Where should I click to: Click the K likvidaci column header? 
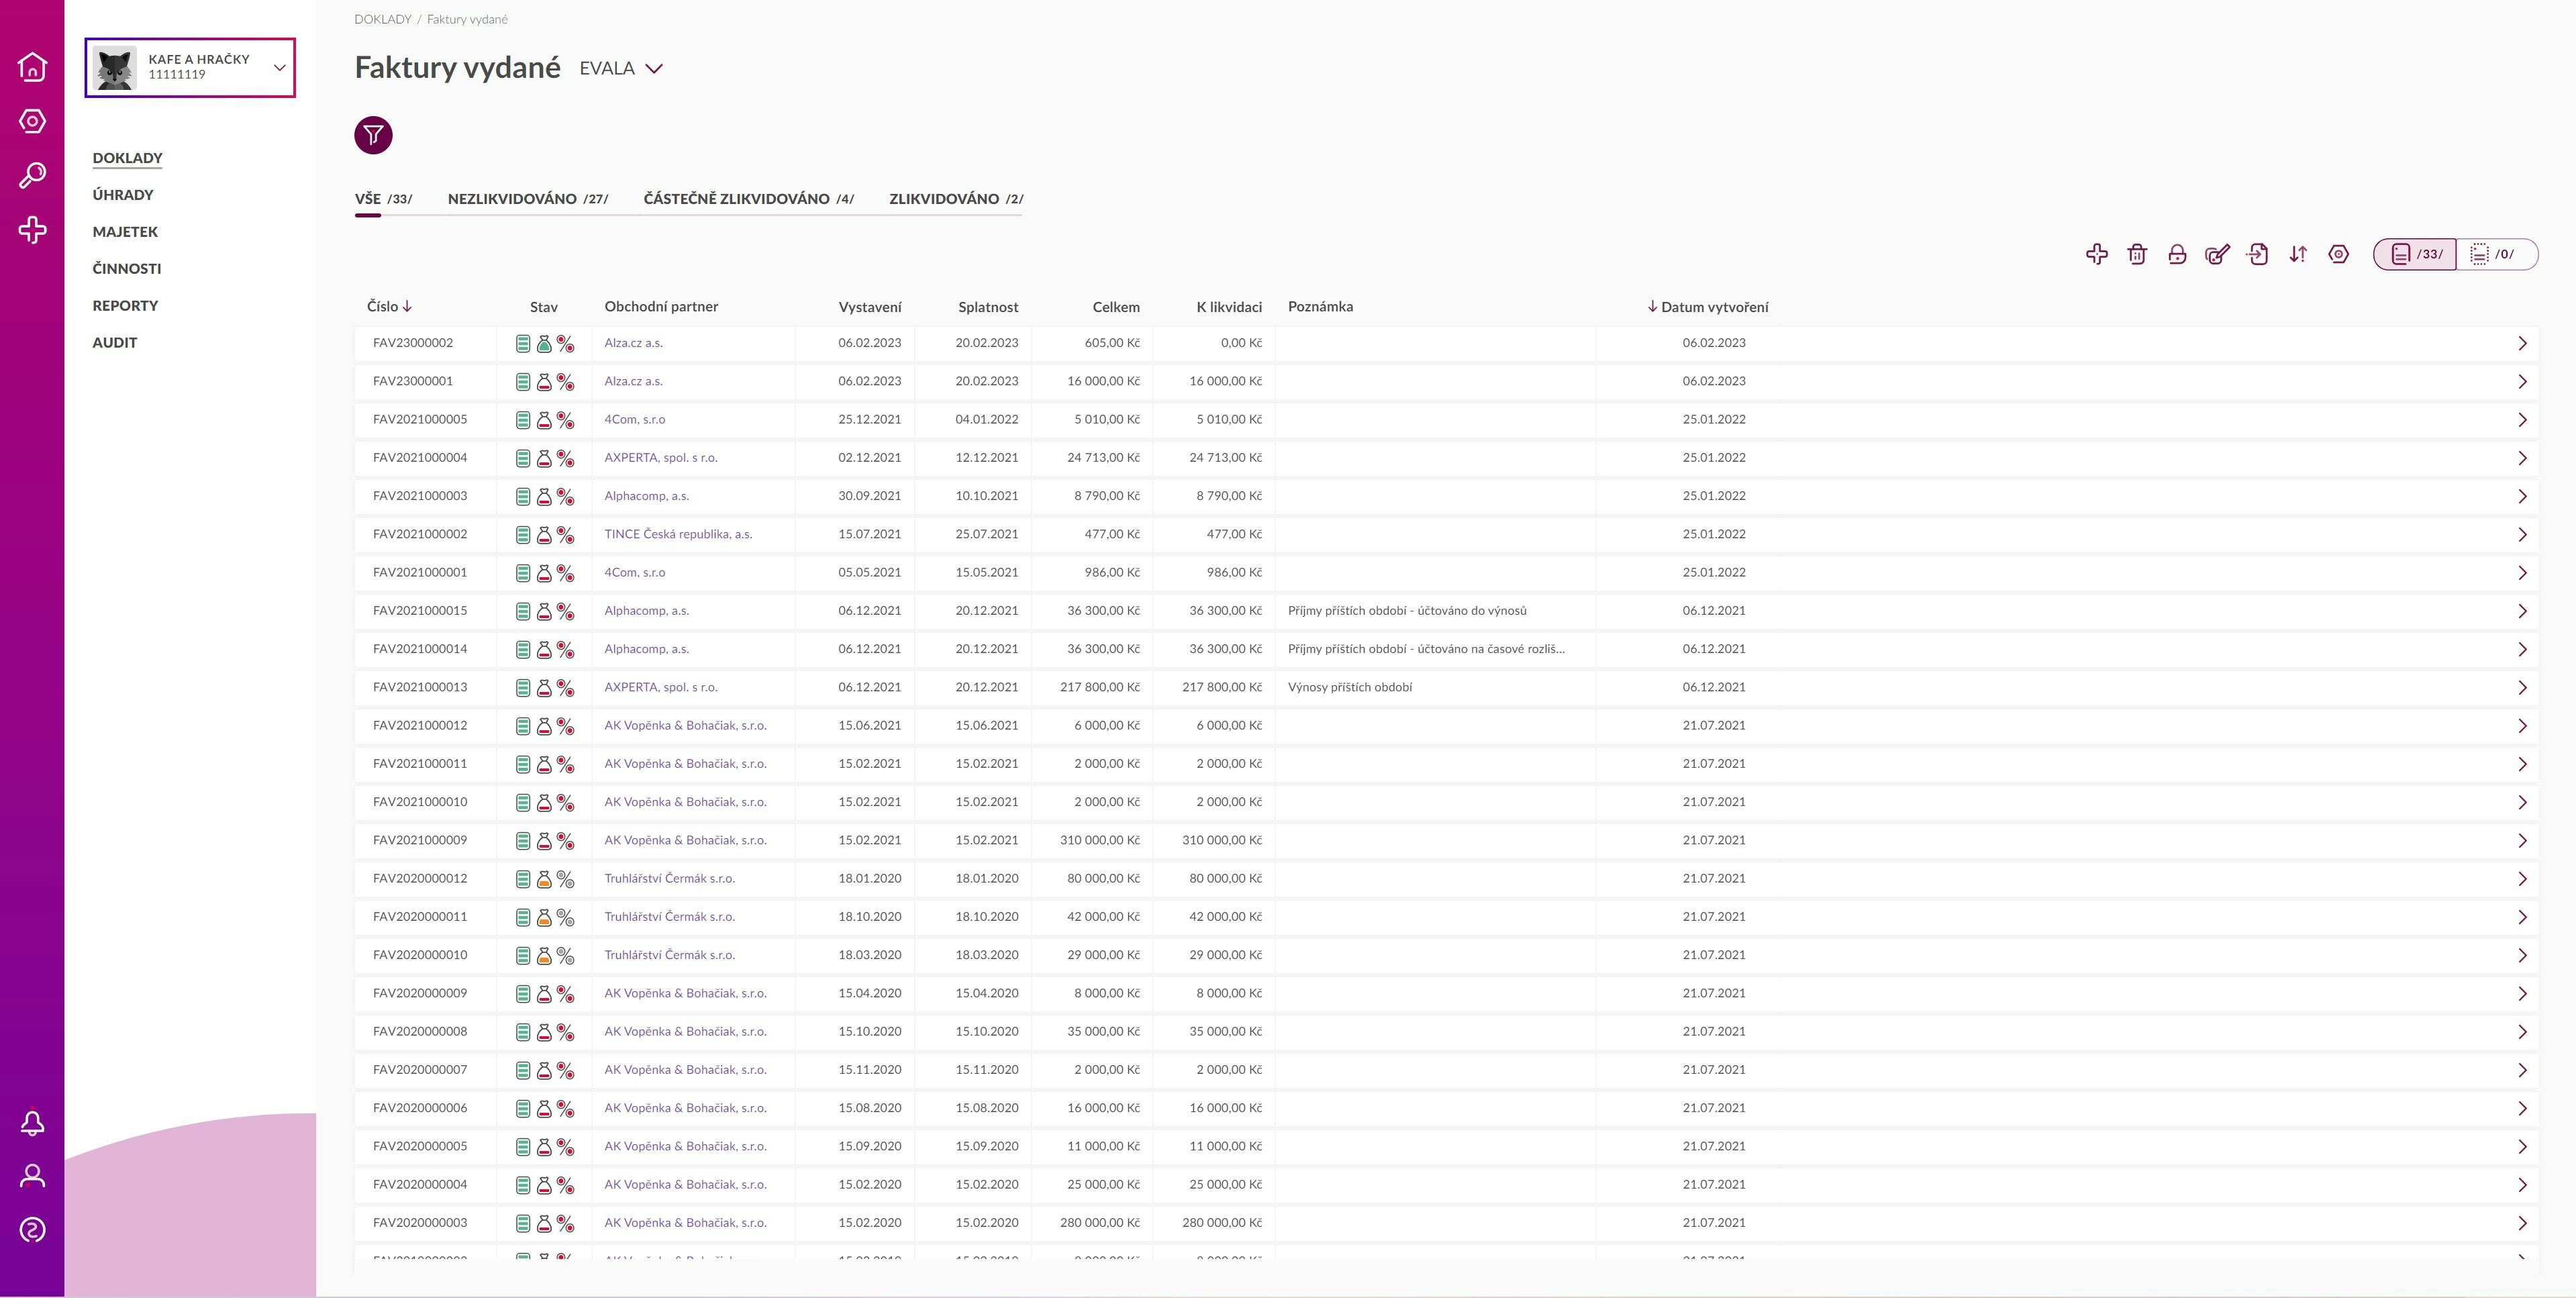point(1229,307)
